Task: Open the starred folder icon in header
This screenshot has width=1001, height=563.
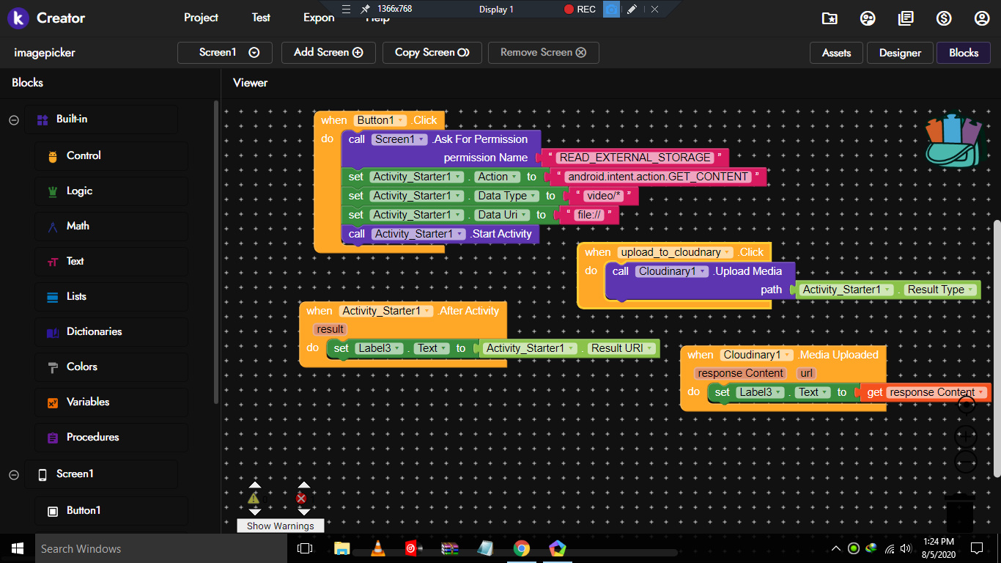Action: (x=830, y=18)
